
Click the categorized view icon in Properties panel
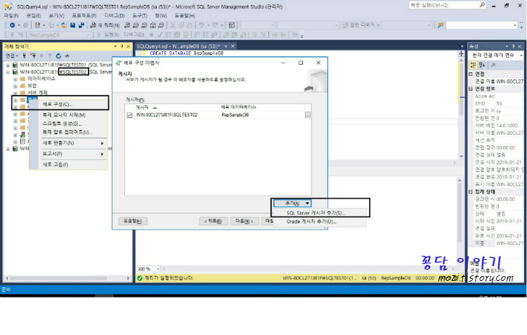473,65
